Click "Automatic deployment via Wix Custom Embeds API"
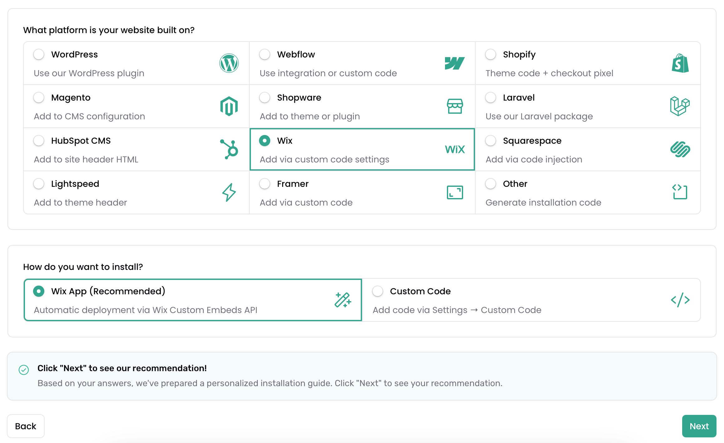Image resolution: width=724 pixels, height=443 pixels. [x=145, y=310]
